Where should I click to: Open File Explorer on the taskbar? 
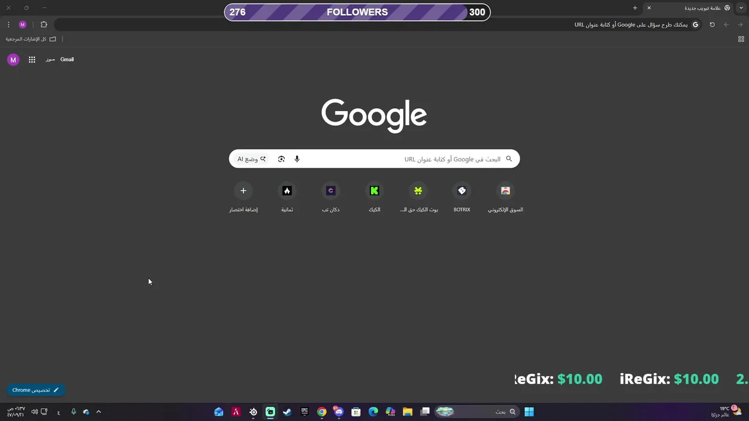[x=408, y=412]
